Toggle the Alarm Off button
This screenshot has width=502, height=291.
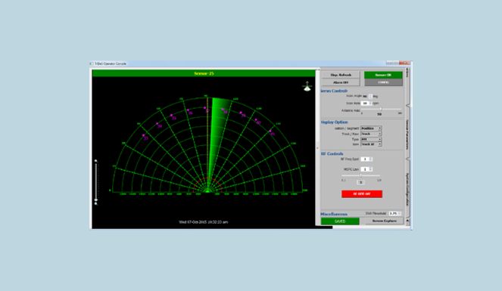pyautogui.click(x=341, y=82)
